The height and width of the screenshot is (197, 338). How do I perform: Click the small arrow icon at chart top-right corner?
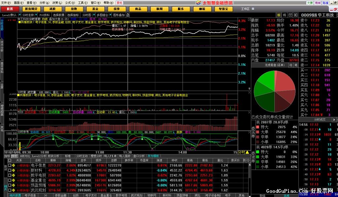click(x=249, y=19)
